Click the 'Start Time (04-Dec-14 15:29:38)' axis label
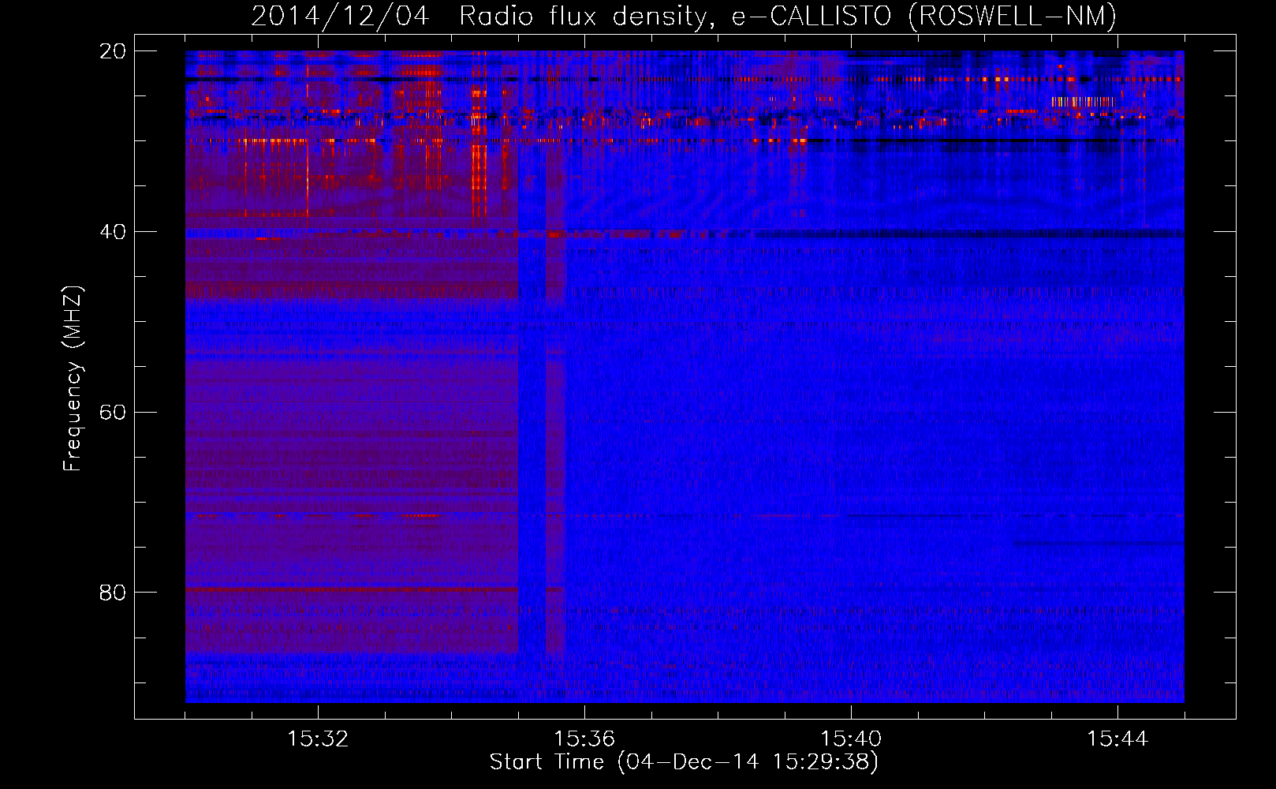 pos(684,762)
